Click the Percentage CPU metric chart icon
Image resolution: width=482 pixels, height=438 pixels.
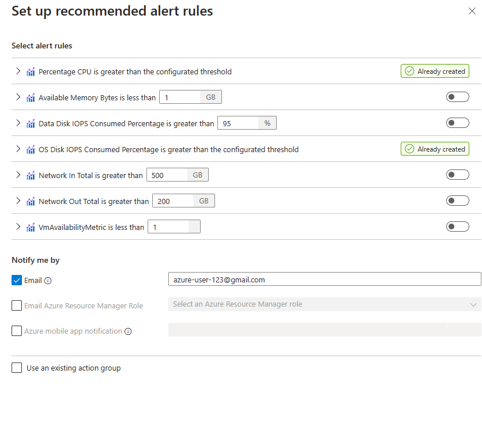[31, 71]
